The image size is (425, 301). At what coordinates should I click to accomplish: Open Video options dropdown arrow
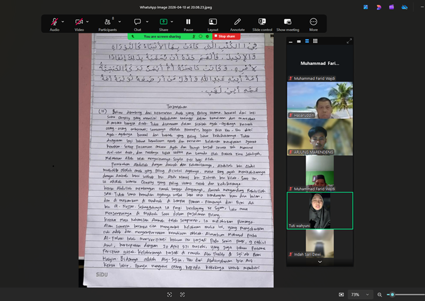point(88,22)
